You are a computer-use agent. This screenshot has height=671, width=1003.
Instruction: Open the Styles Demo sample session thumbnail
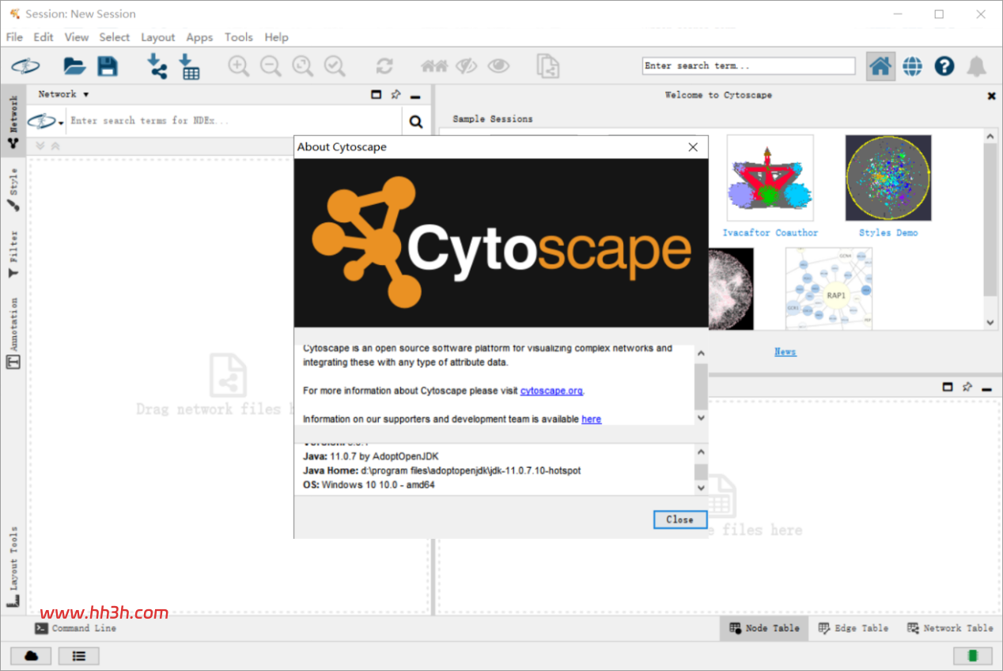[x=888, y=178]
